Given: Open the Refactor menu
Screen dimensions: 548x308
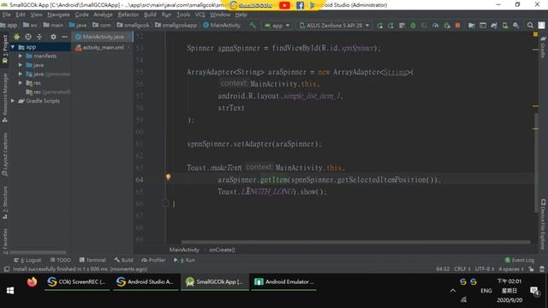Looking at the screenshot, I should pyautogui.click(x=128, y=15).
